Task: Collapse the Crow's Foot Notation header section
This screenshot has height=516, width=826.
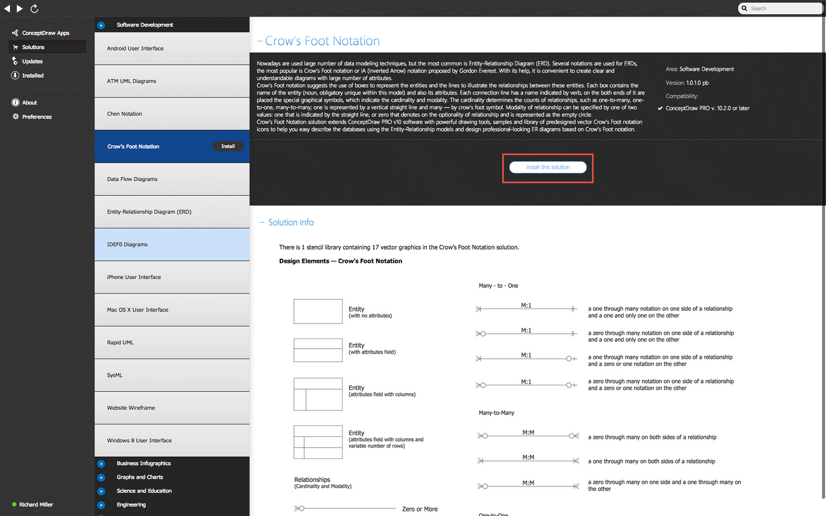Action: coord(260,41)
